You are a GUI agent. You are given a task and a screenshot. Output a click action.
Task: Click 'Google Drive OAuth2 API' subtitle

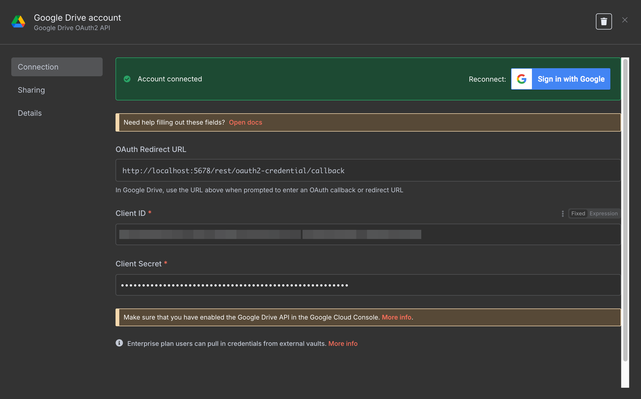[x=72, y=28]
